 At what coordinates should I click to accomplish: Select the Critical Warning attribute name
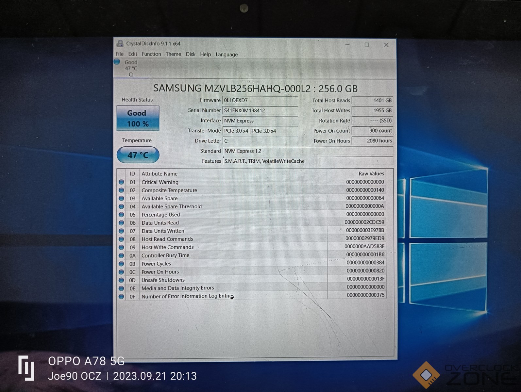[160, 182]
